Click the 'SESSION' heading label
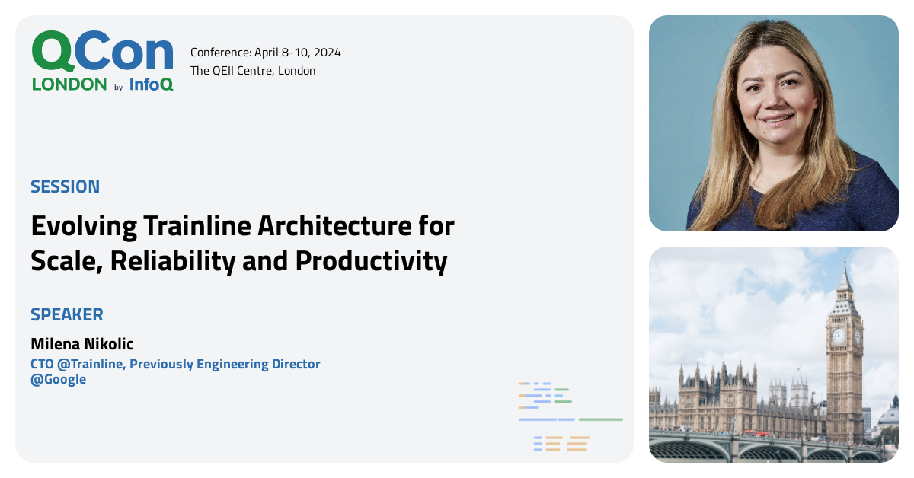Image resolution: width=914 pixels, height=478 pixels. 66,186
